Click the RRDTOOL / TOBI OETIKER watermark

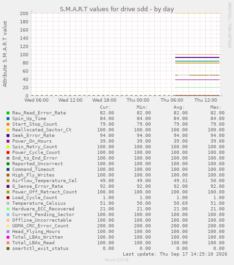coord(230,25)
